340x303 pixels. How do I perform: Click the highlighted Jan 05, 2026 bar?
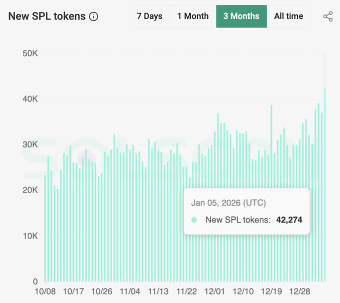click(325, 185)
